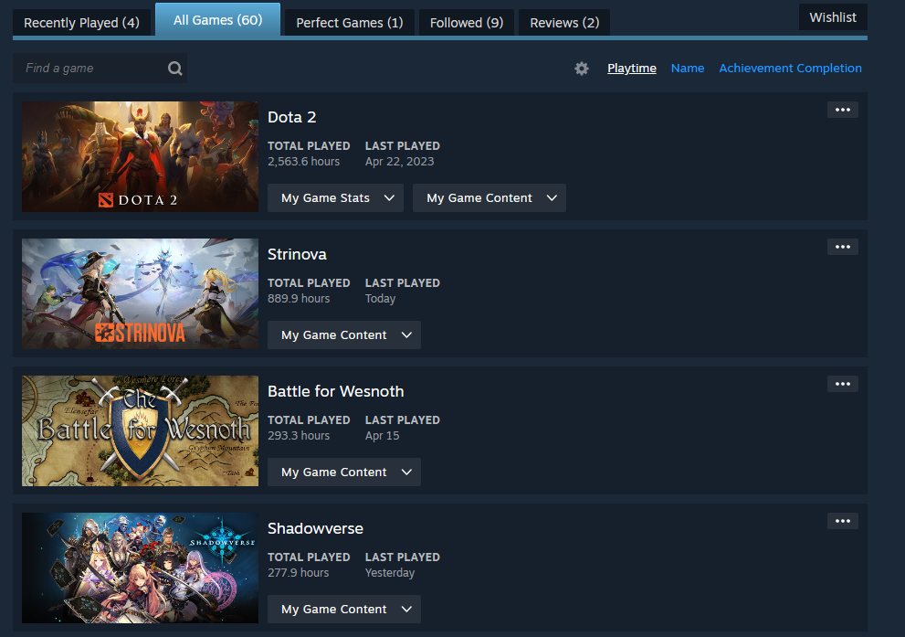Click the Strinova title
Screen dimensions: 905x637
297,254
